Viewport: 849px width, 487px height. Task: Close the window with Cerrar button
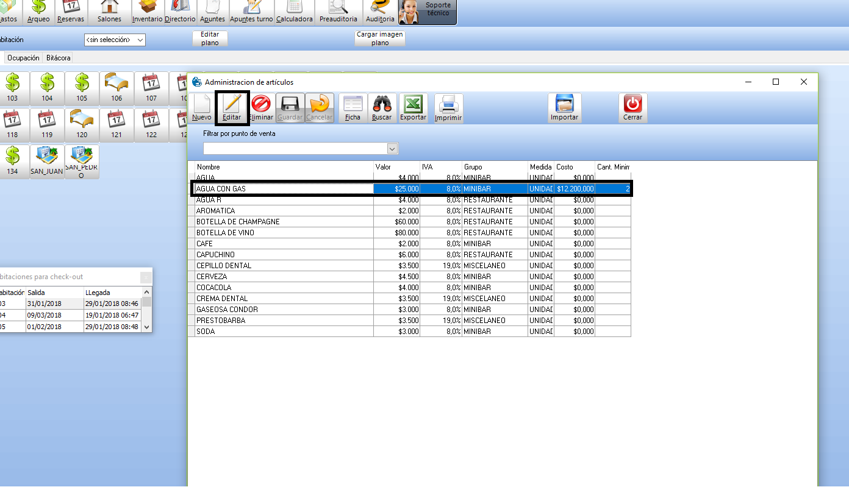point(632,108)
